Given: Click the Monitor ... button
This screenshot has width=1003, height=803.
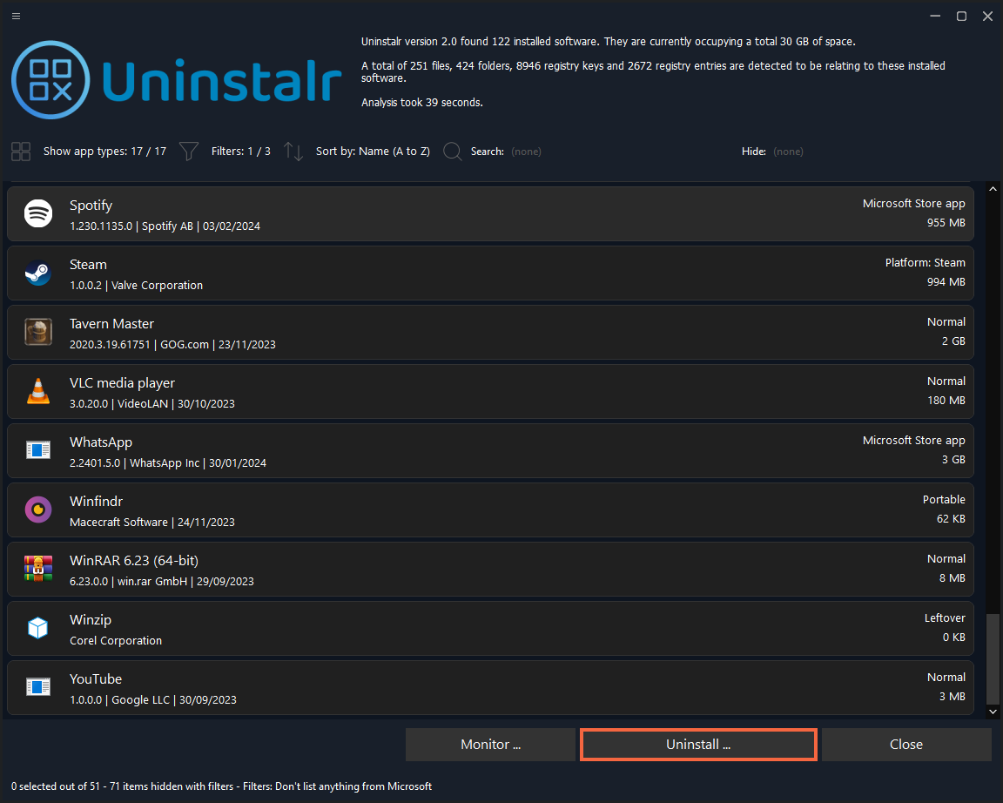Looking at the screenshot, I should [491, 744].
